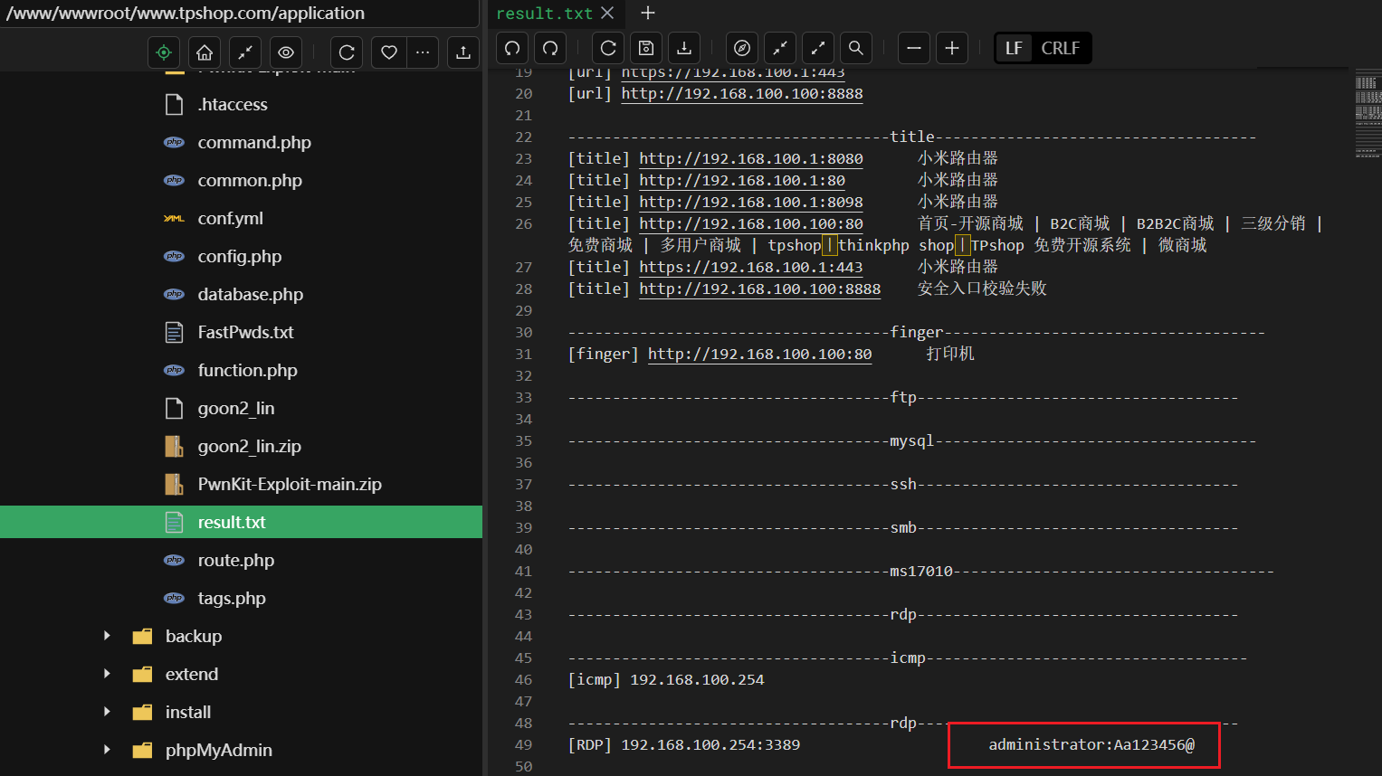1382x776 pixels.
Task: Select result.txt in the file tree
Action: coord(241,523)
